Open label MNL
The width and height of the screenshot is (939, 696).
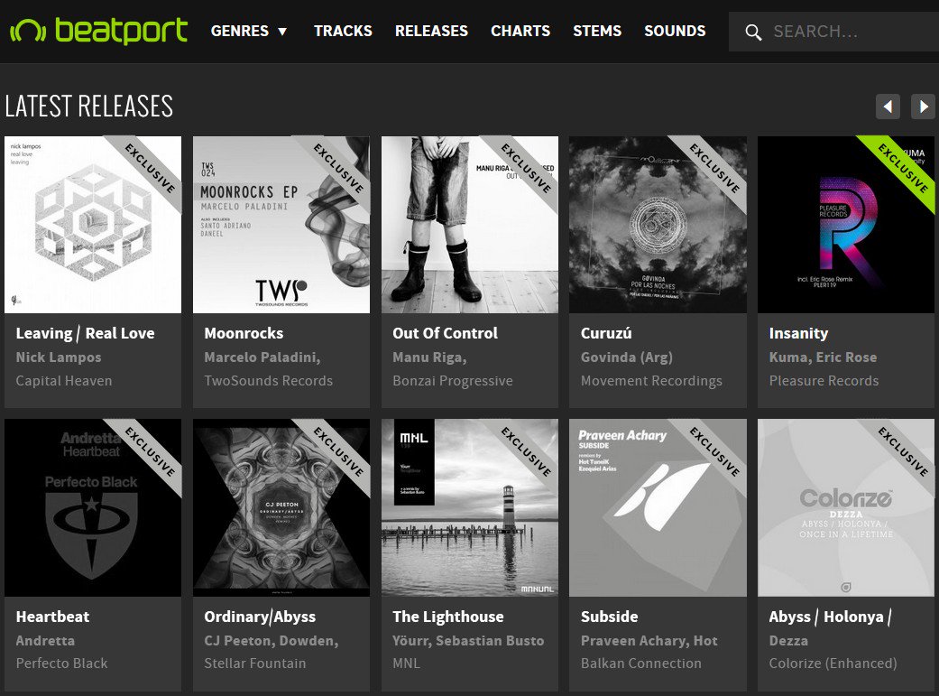tap(406, 663)
